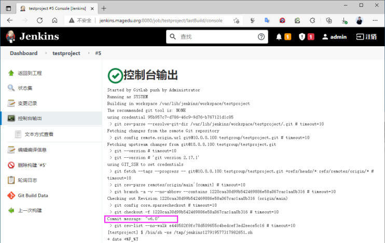385x243 pixels.
Task: Click the browser home icon
Action: [54, 20]
